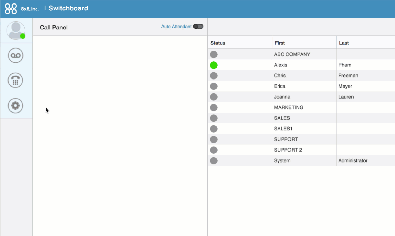Open the user profile avatar
Image resolution: width=395 pixels, height=236 pixels.
click(x=16, y=30)
